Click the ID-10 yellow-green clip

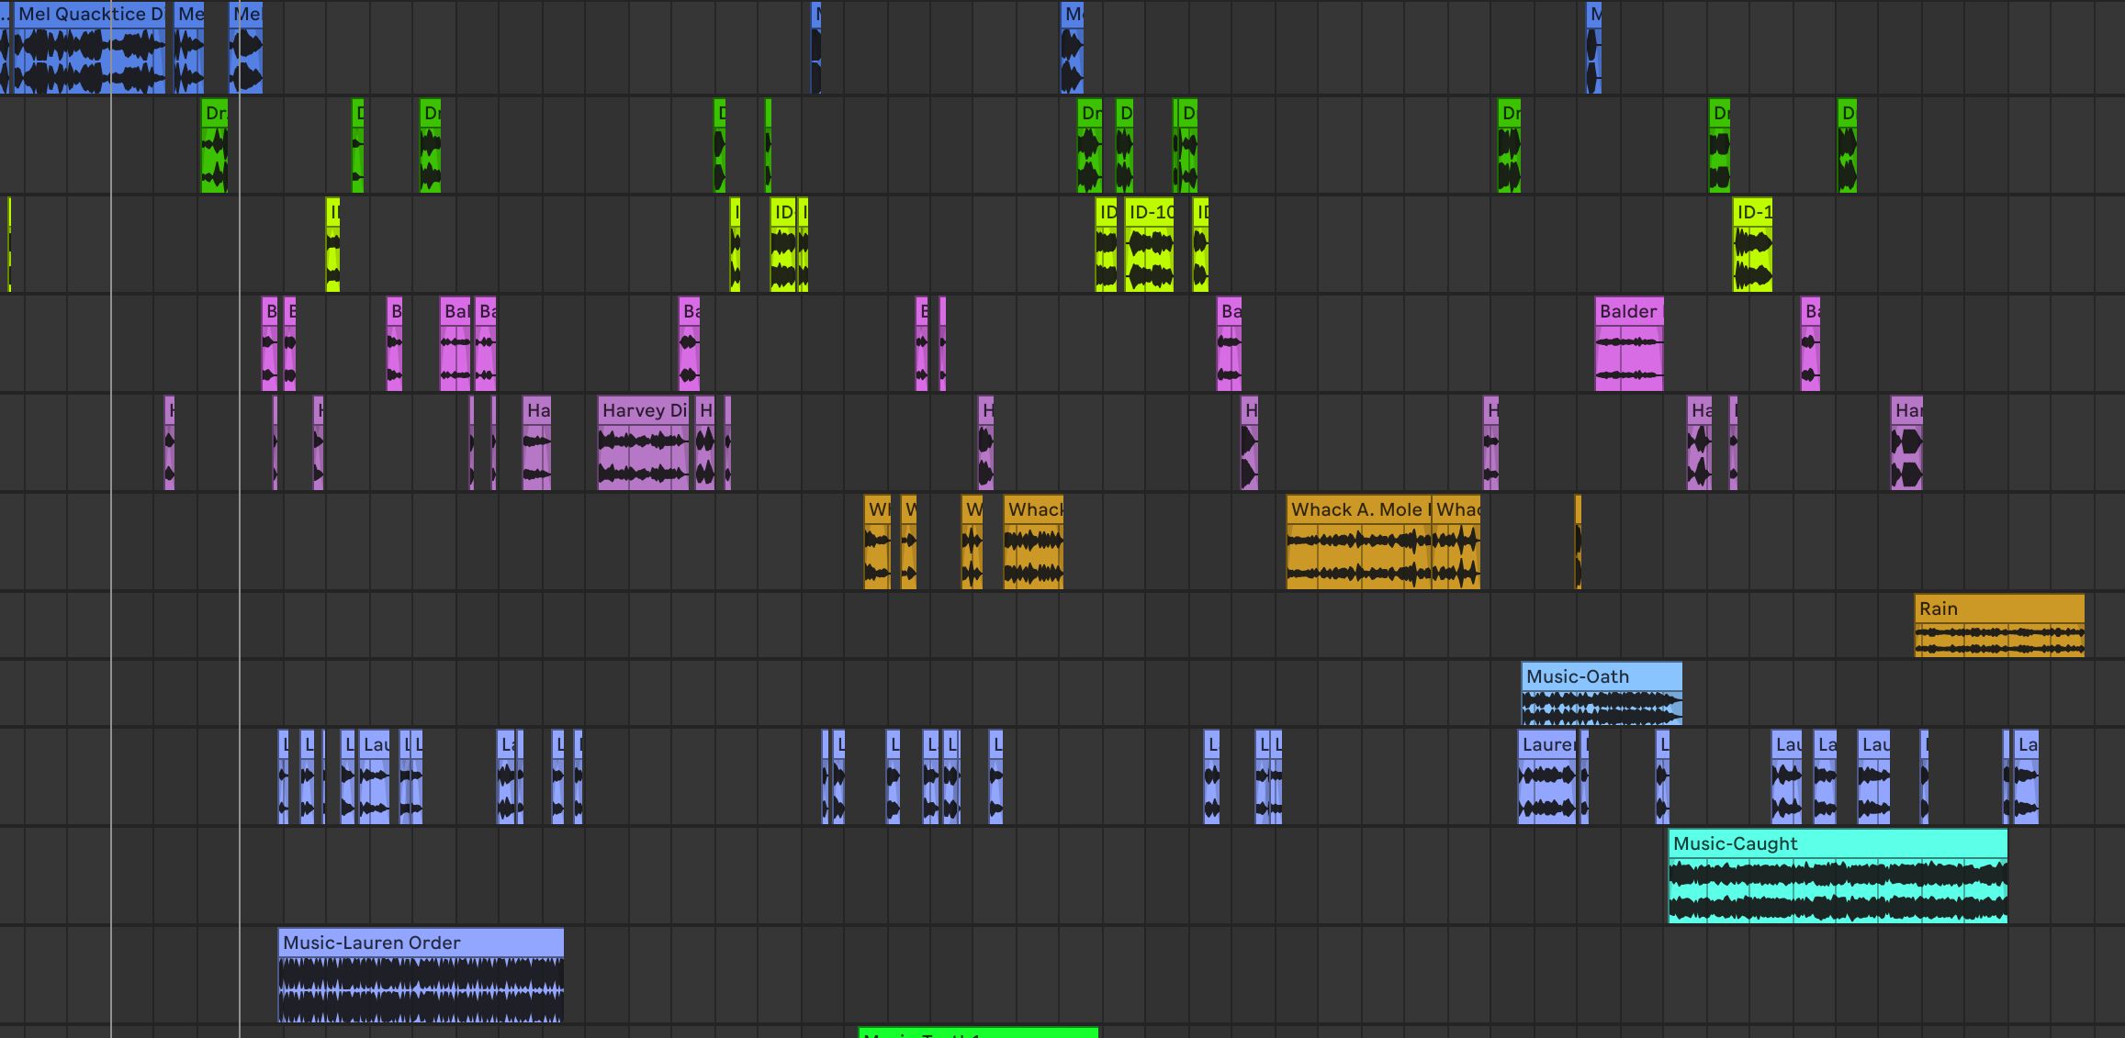[1149, 246]
